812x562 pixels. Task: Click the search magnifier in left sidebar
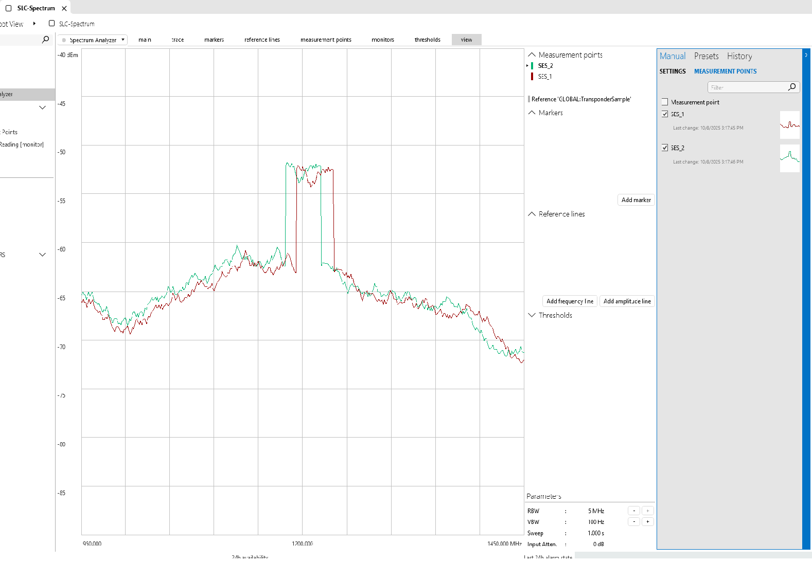tap(45, 40)
